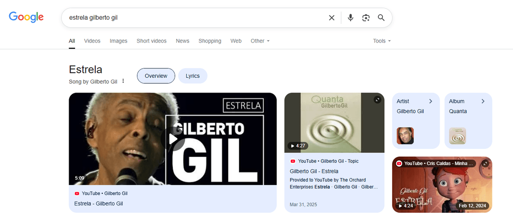Select the All search tab

71,41
